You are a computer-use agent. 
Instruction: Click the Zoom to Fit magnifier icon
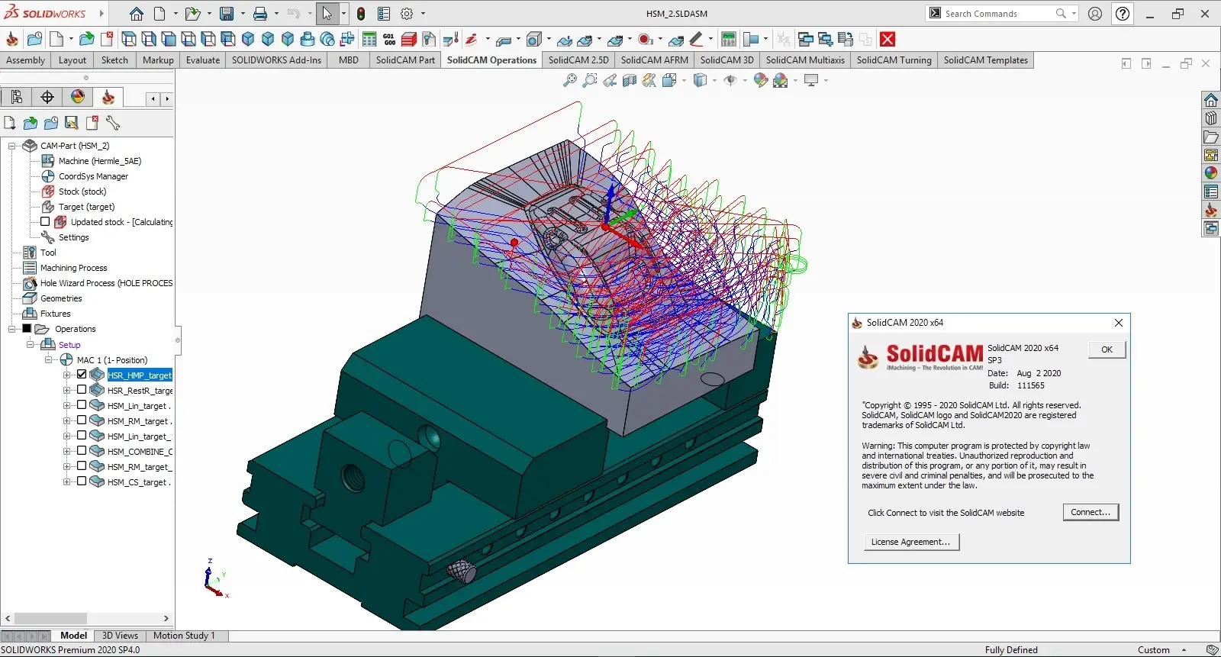point(569,80)
